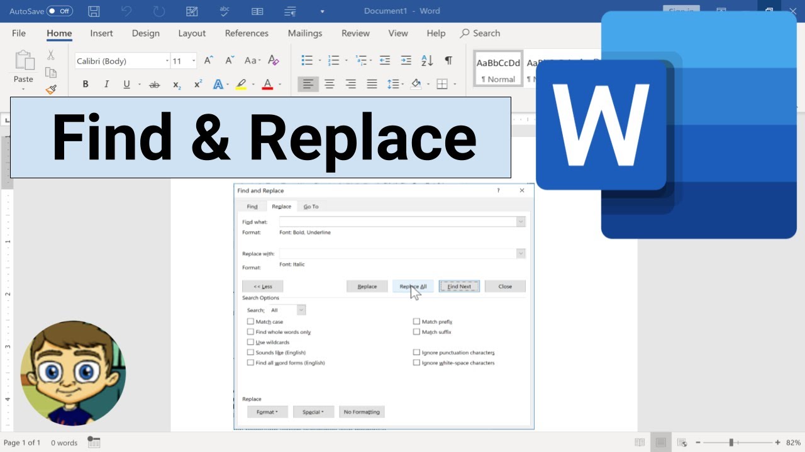This screenshot has height=452, width=805.
Task: Open the Search direction dropdown All
Action: point(301,310)
